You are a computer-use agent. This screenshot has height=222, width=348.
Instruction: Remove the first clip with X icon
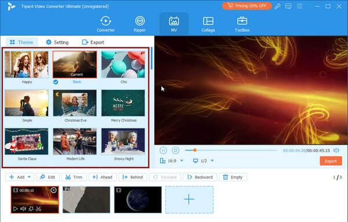pos(53,190)
